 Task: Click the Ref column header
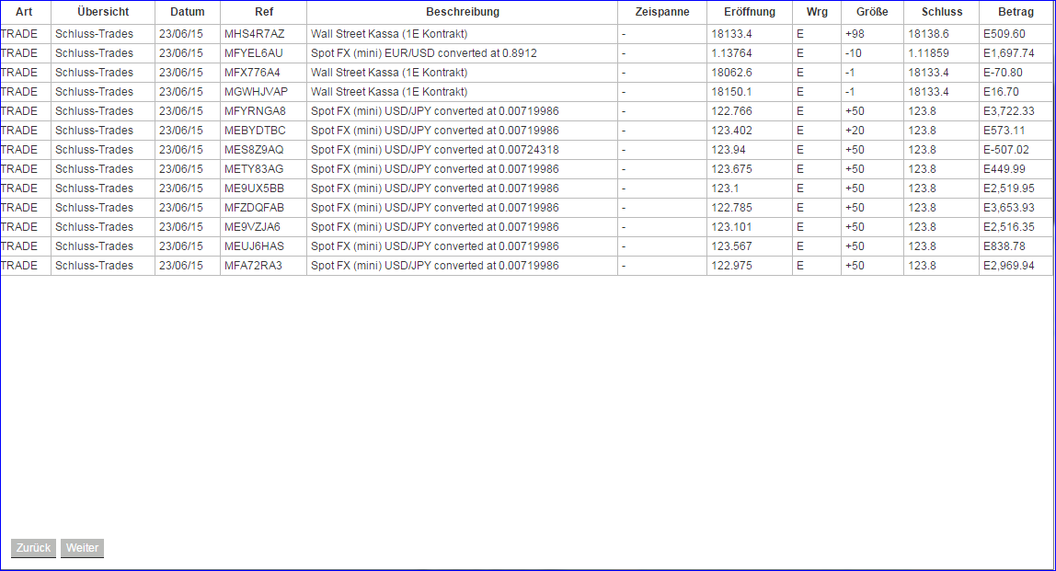262,11
